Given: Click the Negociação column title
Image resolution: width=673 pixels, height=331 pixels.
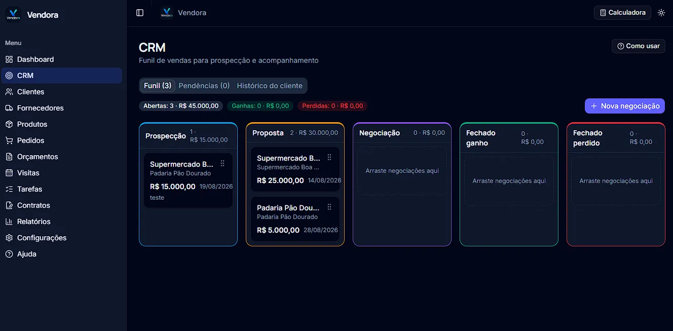Looking at the screenshot, I should 380,133.
